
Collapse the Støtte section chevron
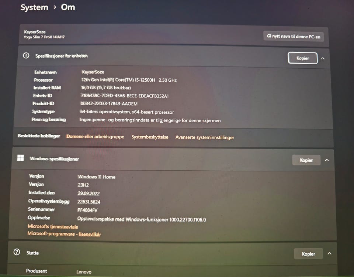coord(330,253)
